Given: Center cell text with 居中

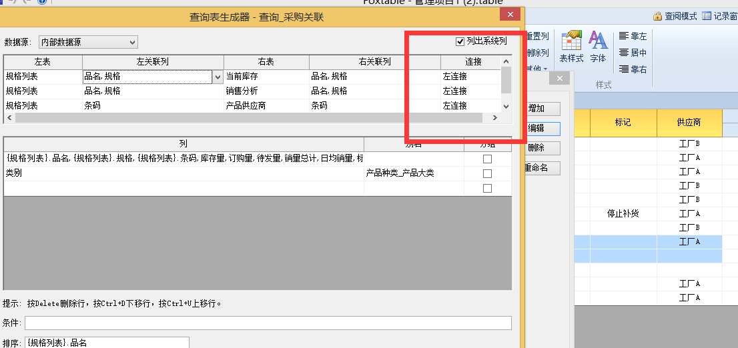Looking at the screenshot, I should point(632,53).
